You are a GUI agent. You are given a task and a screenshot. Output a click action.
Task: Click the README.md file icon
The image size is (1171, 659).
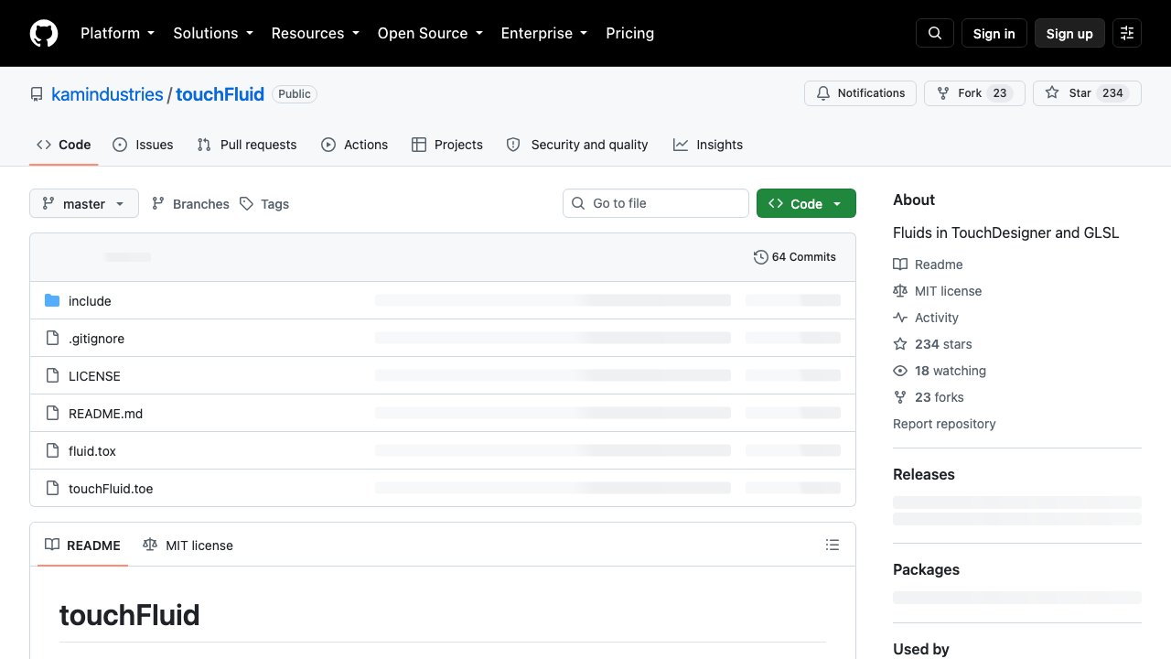click(x=52, y=414)
